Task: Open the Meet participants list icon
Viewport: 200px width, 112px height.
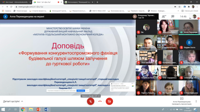Action: (164, 16)
